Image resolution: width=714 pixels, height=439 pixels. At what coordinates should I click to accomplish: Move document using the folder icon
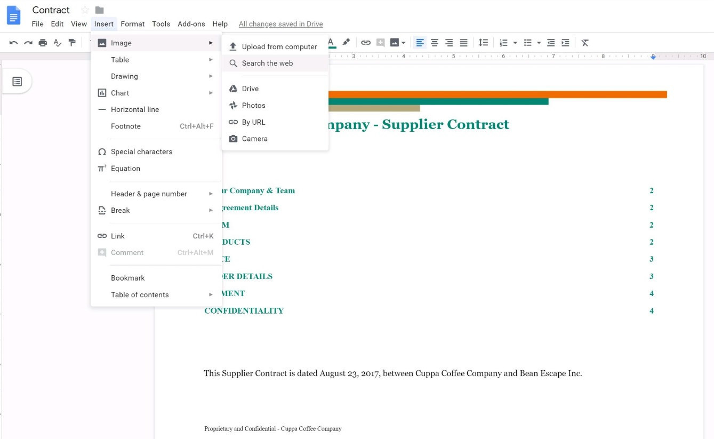click(99, 10)
